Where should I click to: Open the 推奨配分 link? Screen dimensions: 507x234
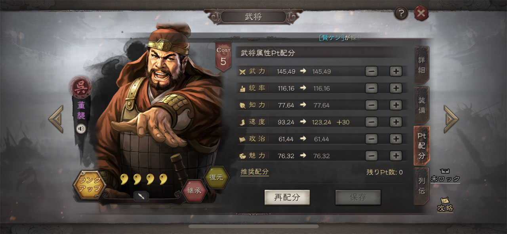255,172
